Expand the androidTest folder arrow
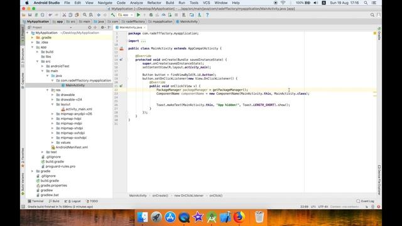The height and width of the screenshot is (226, 402). pos(43,66)
